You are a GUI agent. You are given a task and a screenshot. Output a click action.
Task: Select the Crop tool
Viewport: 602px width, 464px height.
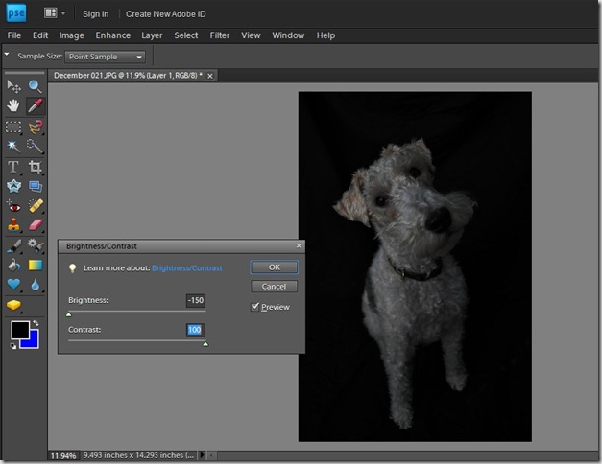tap(36, 167)
